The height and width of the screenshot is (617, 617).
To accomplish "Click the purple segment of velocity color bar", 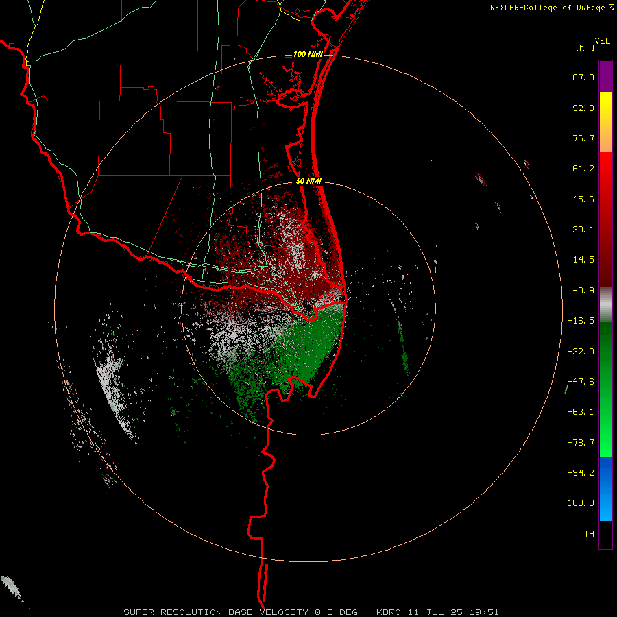I will point(605,76).
